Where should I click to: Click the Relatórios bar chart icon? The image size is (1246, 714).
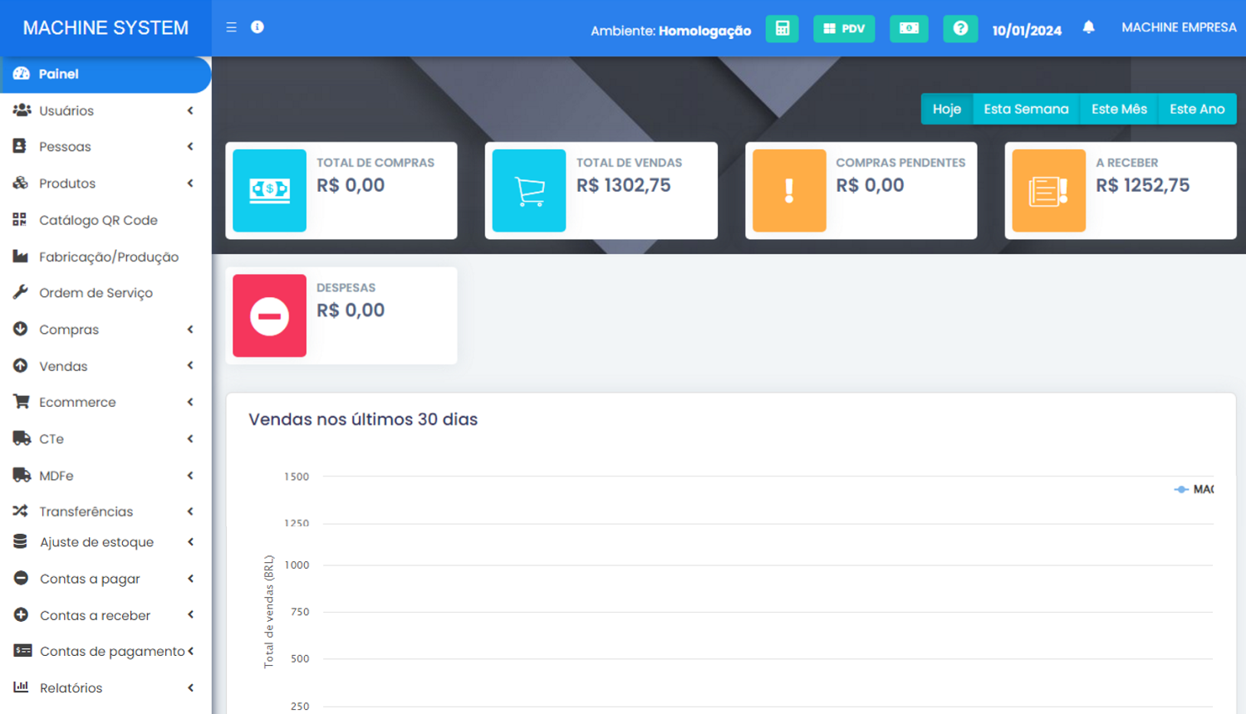[x=21, y=687]
